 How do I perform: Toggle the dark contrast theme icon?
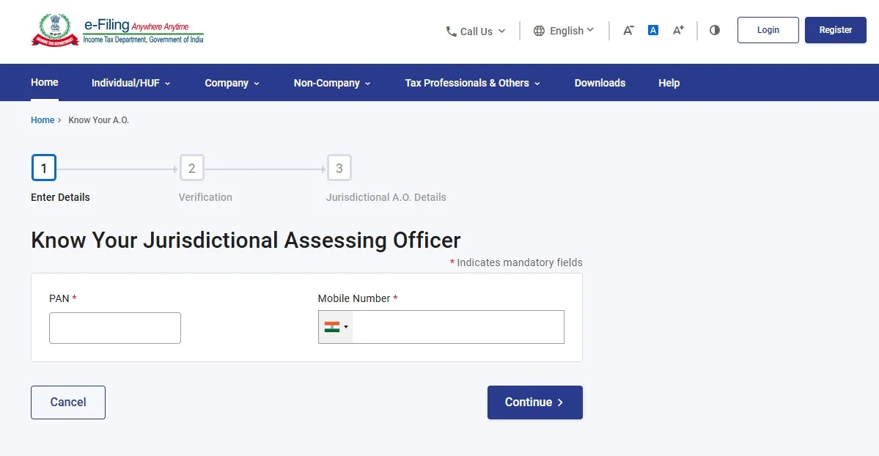pyautogui.click(x=714, y=30)
